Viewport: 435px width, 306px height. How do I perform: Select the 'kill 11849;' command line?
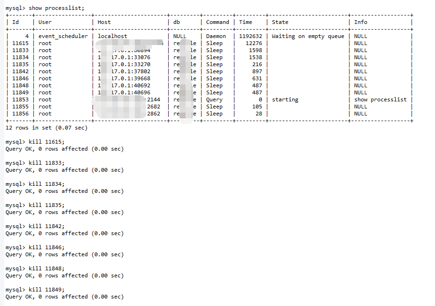pyautogui.click(x=47, y=290)
